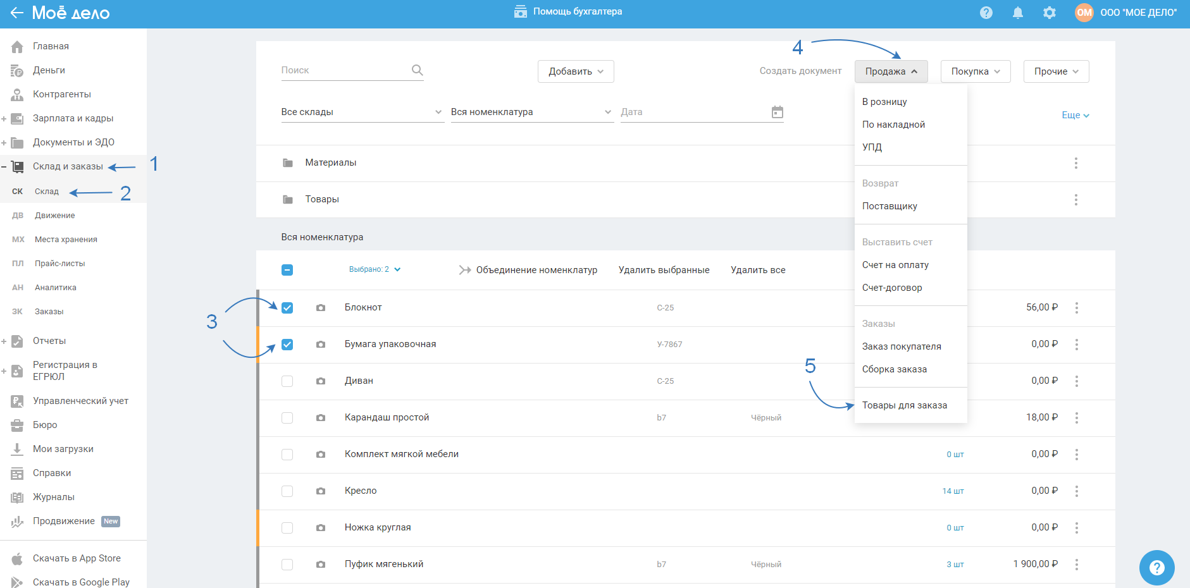Click the help question mark in header

pos(986,13)
